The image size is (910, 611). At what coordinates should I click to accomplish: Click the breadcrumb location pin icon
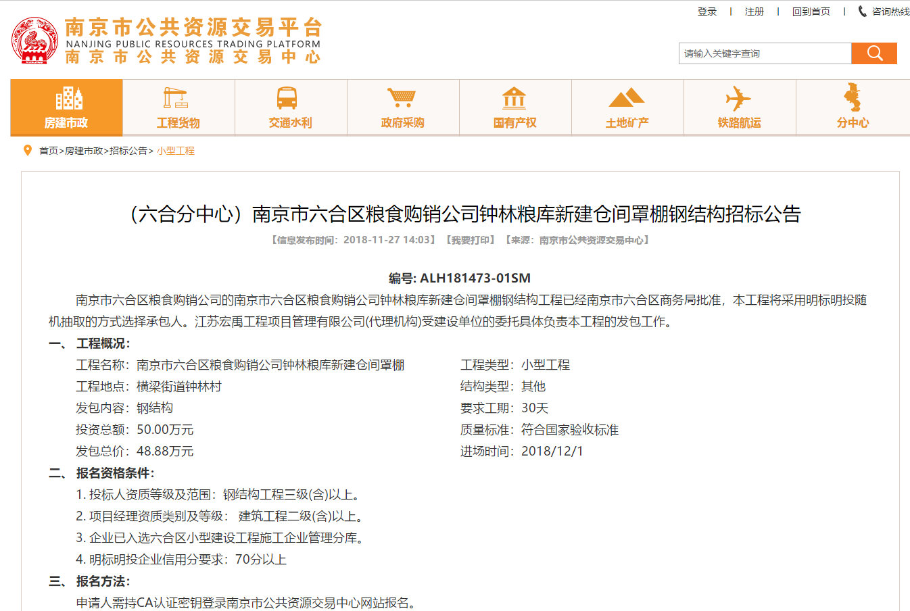[28, 151]
